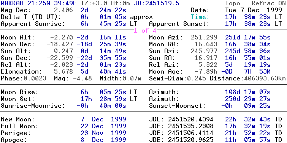This screenshot has width=287, height=143.
Task: Click Full Moon time 17h 32m 19s
Action: pos(247,126)
